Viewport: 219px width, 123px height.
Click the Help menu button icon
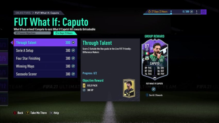(51, 113)
